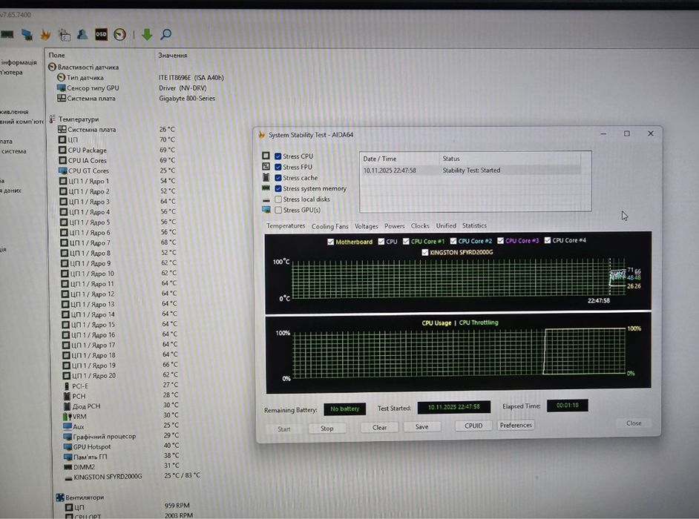Enable Stress GPU(s) checkbox

[278, 210]
